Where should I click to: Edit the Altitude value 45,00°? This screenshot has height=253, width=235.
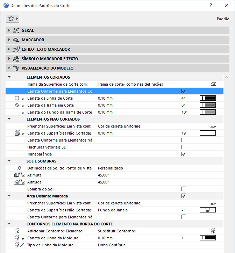click(104, 182)
